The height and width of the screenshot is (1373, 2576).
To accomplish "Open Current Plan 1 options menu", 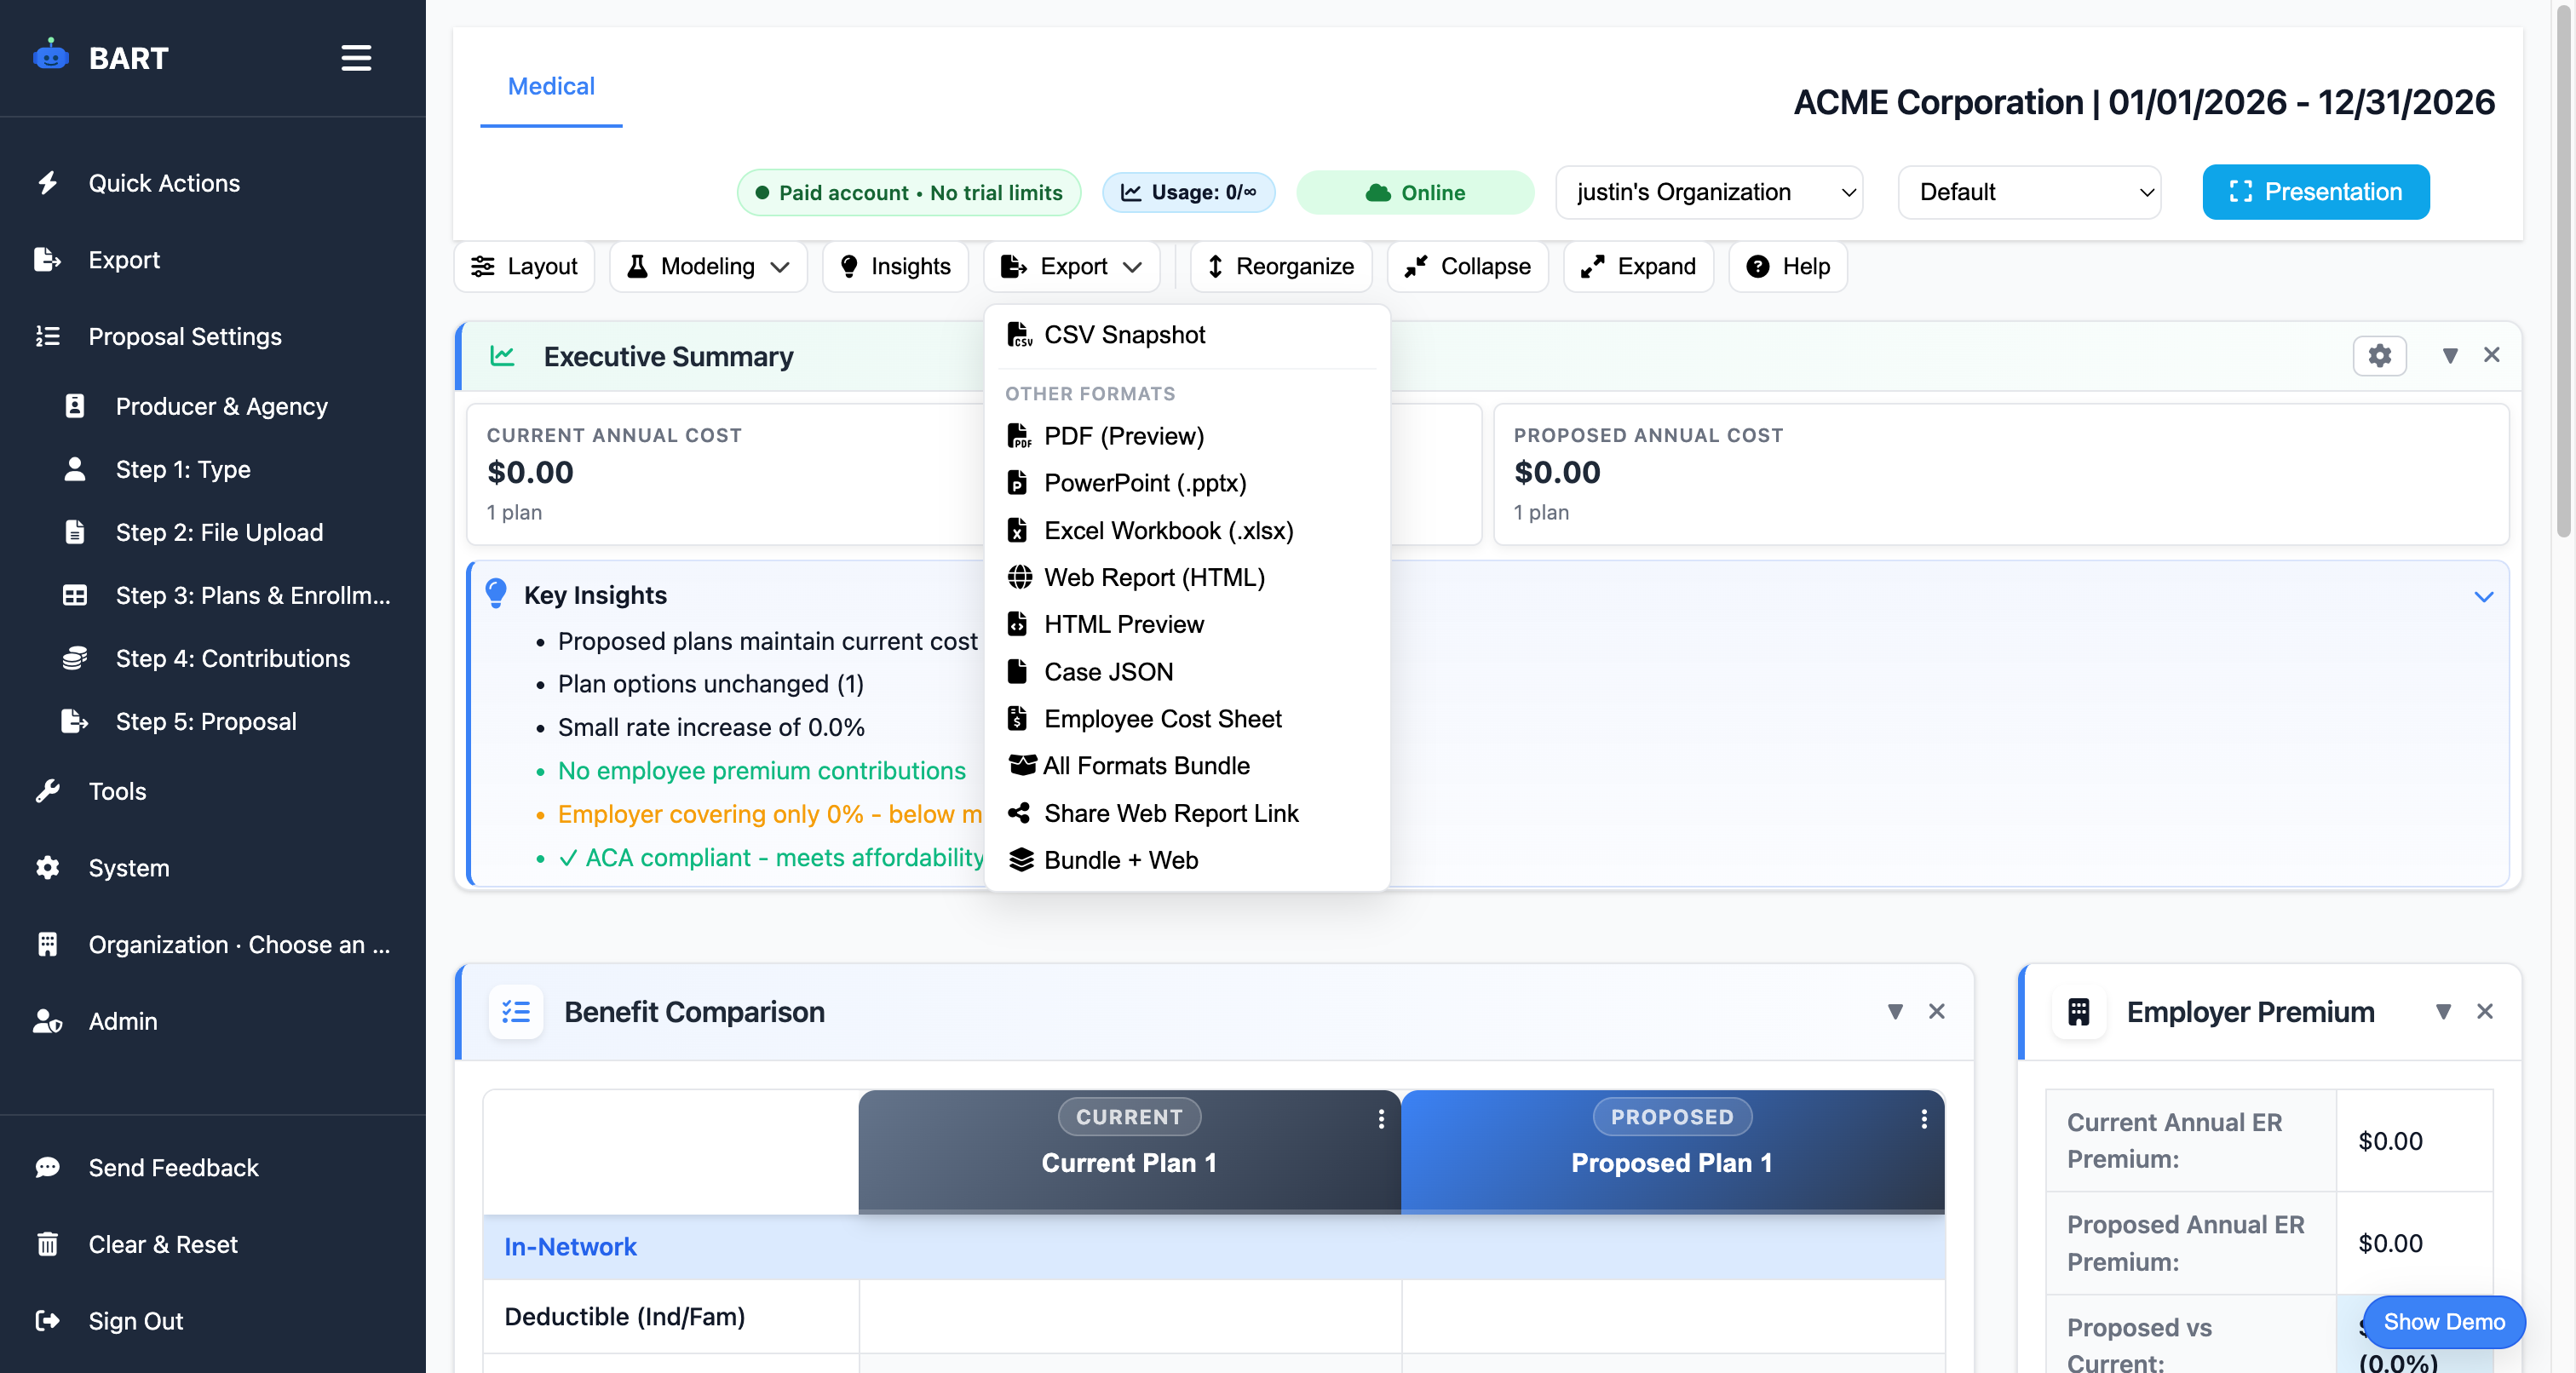I will 1382,1121.
